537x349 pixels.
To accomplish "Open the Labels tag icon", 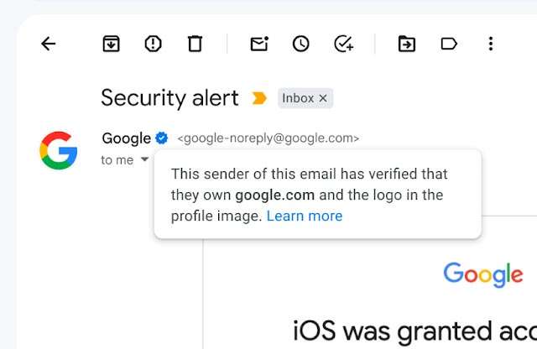I will pyautogui.click(x=449, y=44).
